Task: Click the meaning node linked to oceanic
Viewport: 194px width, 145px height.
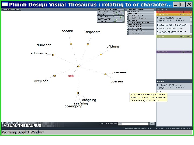Action: [x=71, y=44]
